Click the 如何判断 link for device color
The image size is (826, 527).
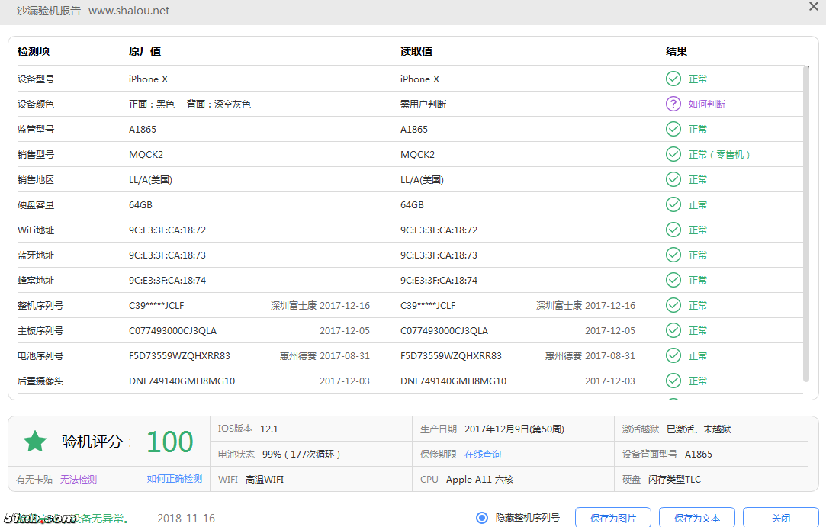(707, 104)
